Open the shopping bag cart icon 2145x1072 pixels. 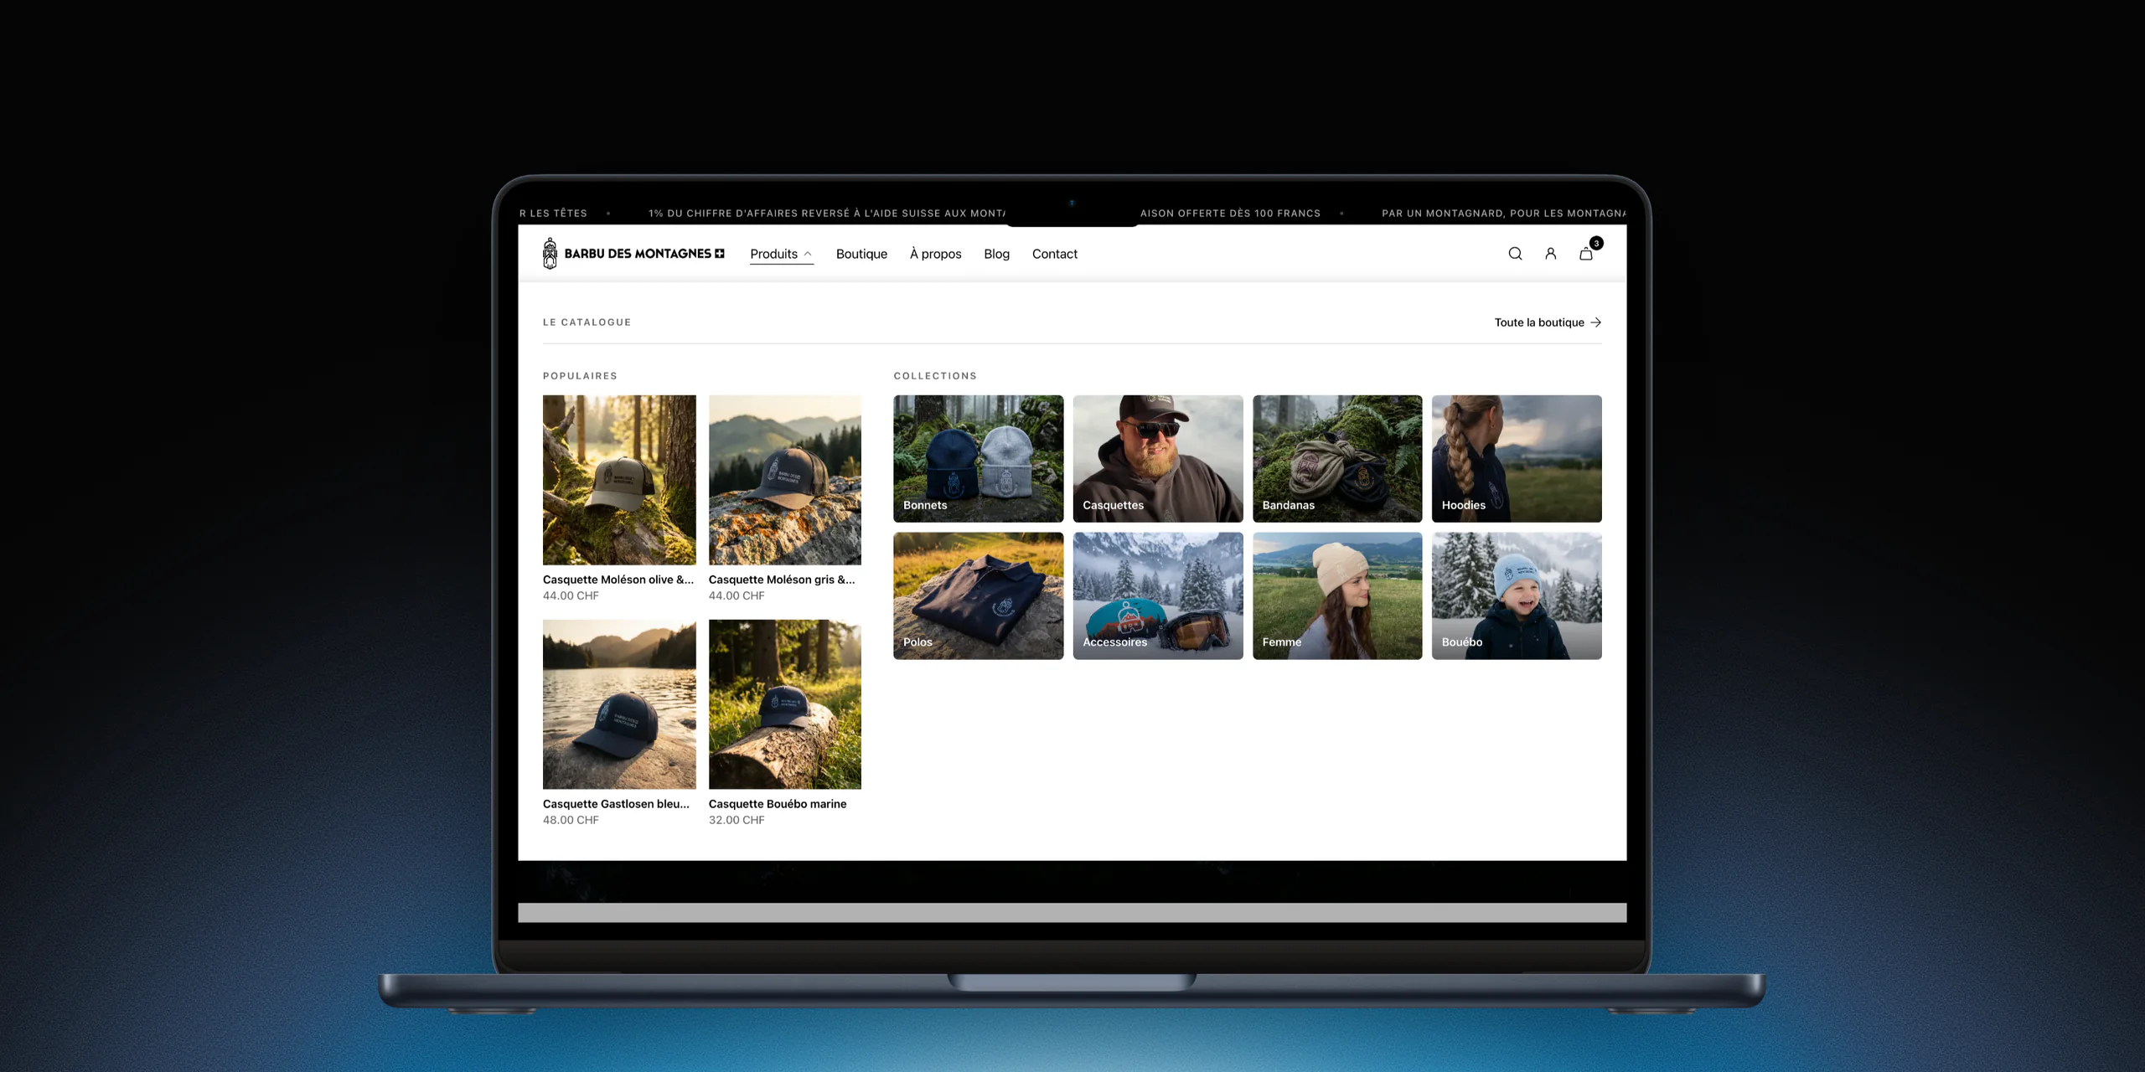click(x=1586, y=254)
